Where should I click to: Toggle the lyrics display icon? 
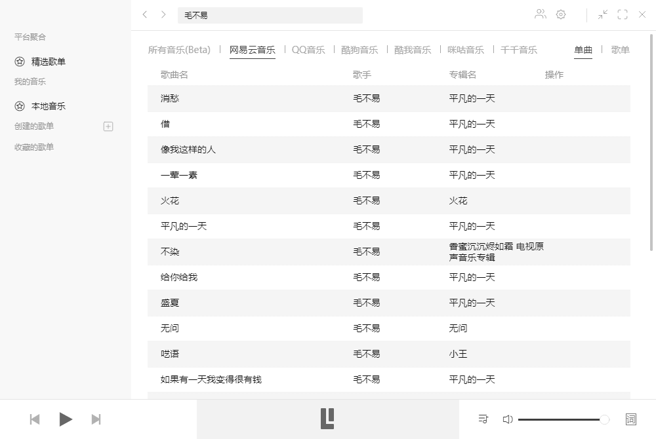pos(630,419)
